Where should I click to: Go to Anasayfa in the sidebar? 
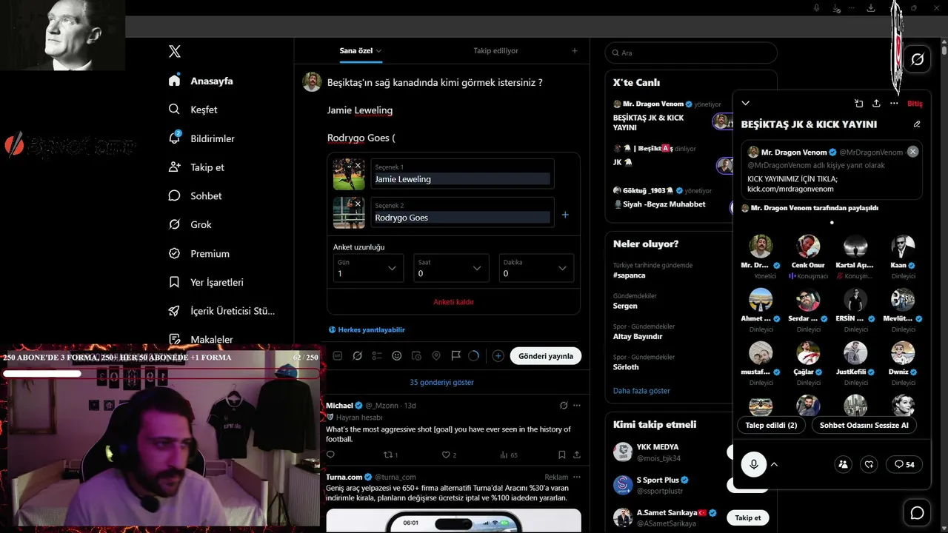[x=201, y=81]
